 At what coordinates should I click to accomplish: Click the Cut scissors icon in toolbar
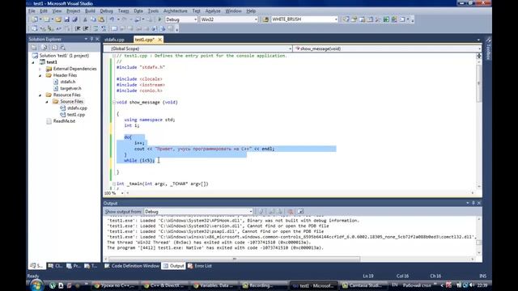point(85,19)
